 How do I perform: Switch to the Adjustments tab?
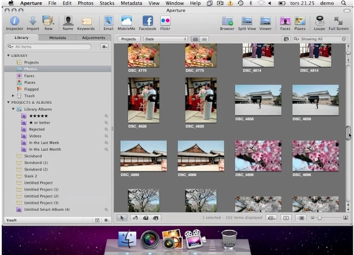click(93, 38)
